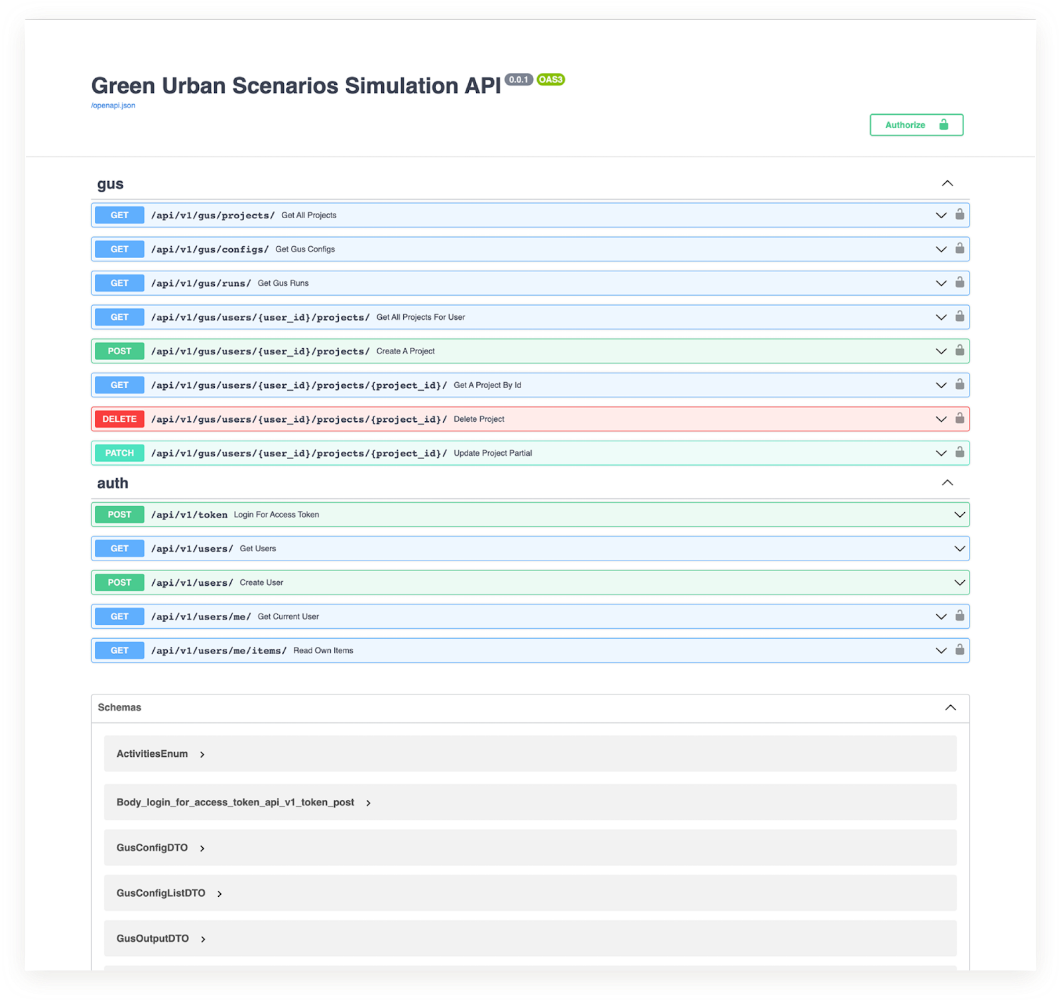Image resolution: width=1061 pixels, height=1001 pixels.
Task: Expand Create User endpoint chevron
Action: tap(960, 582)
